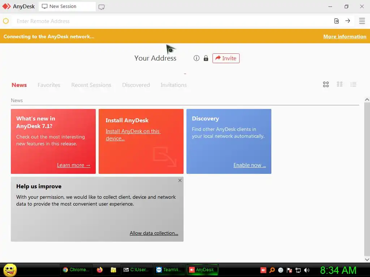Click Allow data collection link
The width and height of the screenshot is (370, 277).
tap(154, 233)
